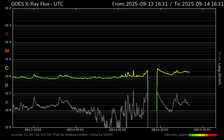Click the 'Data by SWPC' credit

pyautogui.click(x=102, y=135)
